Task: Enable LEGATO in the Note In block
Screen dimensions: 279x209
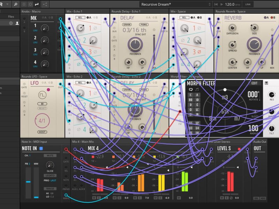Action: coord(50,175)
